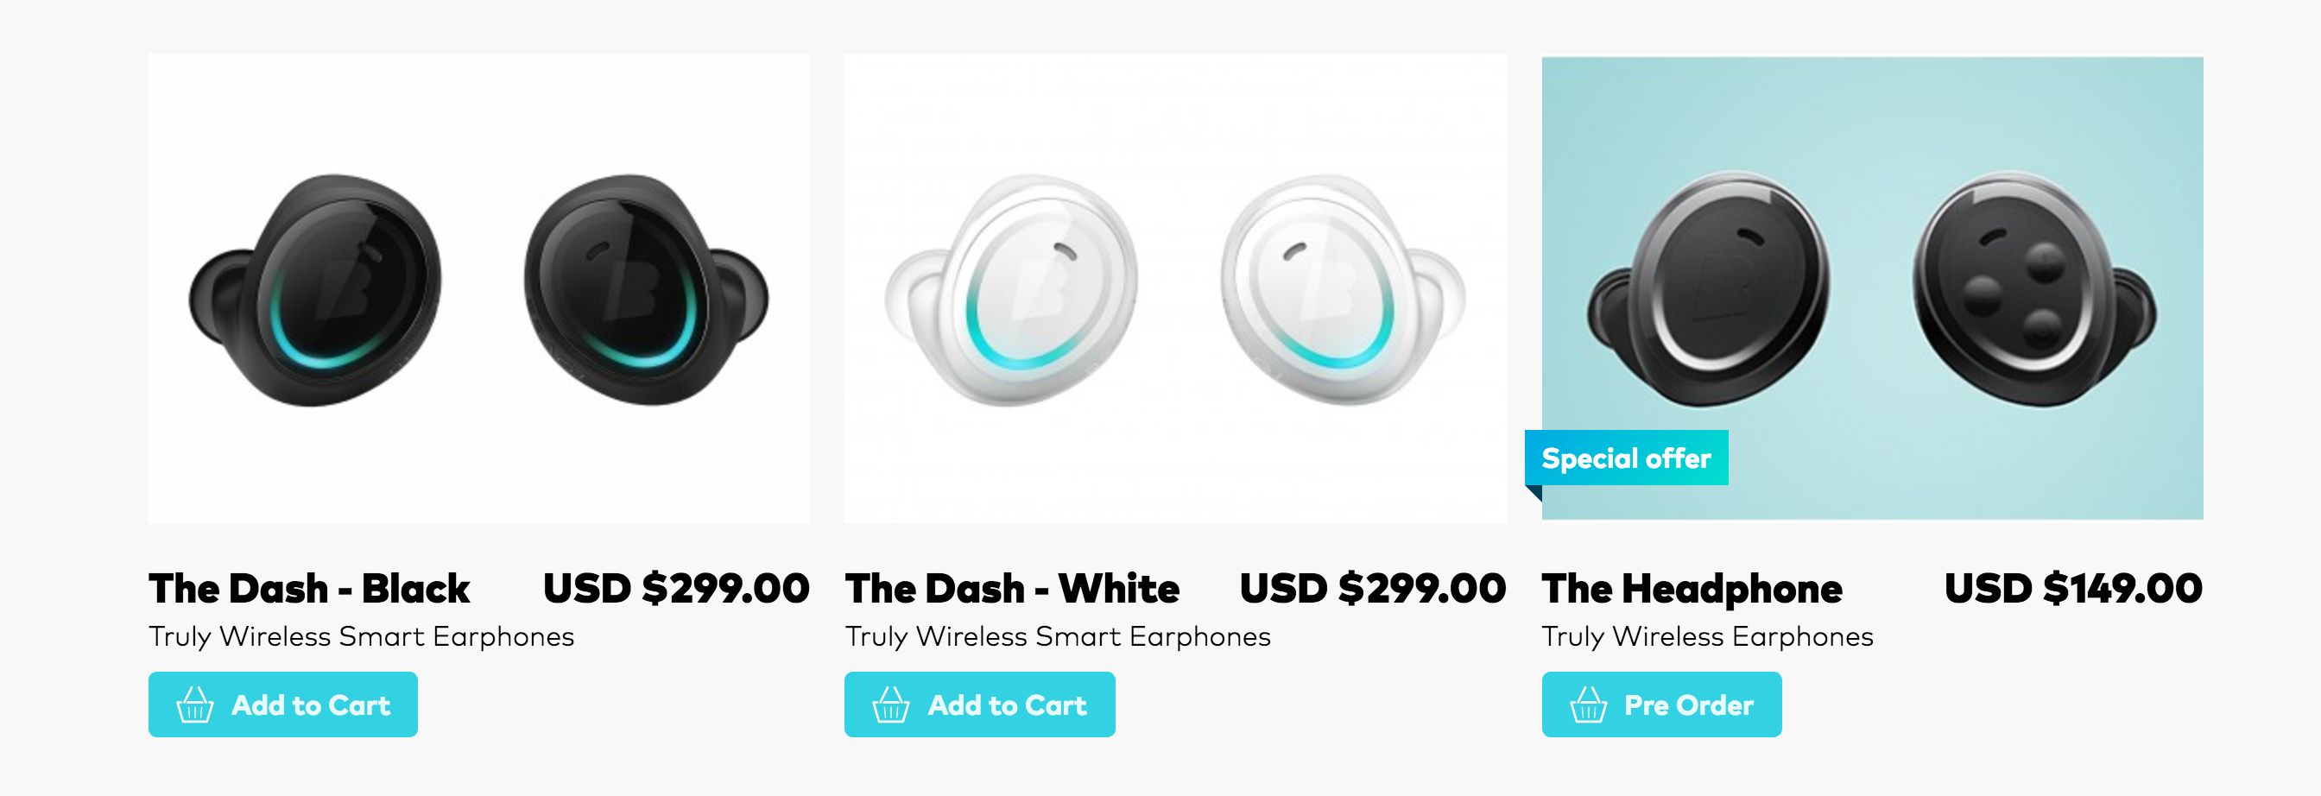2321x796 pixels.
Task: Click basket icon in Dash White's cart button
Action: click(890, 705)
